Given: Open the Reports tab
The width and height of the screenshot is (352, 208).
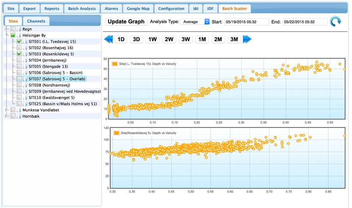Looking at the screenshot, I should pos(51,9).
